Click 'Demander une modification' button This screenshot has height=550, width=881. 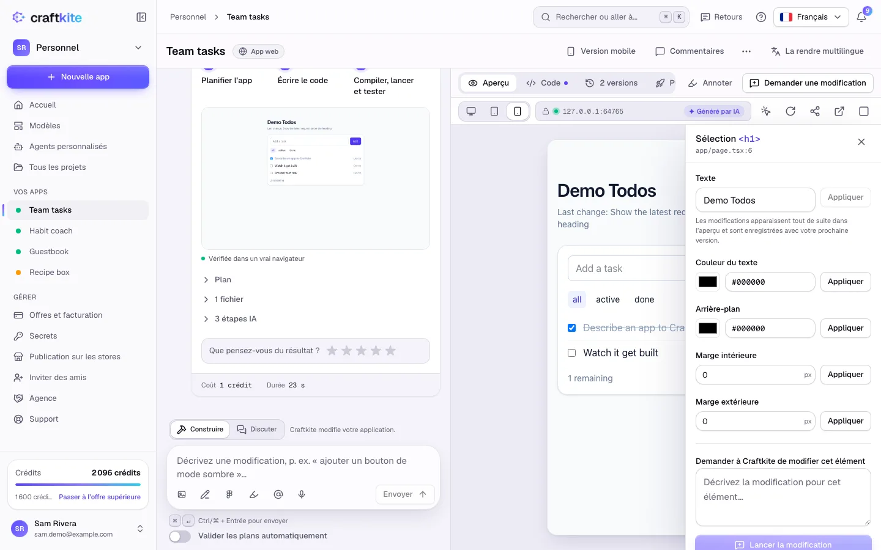[808, 83]
